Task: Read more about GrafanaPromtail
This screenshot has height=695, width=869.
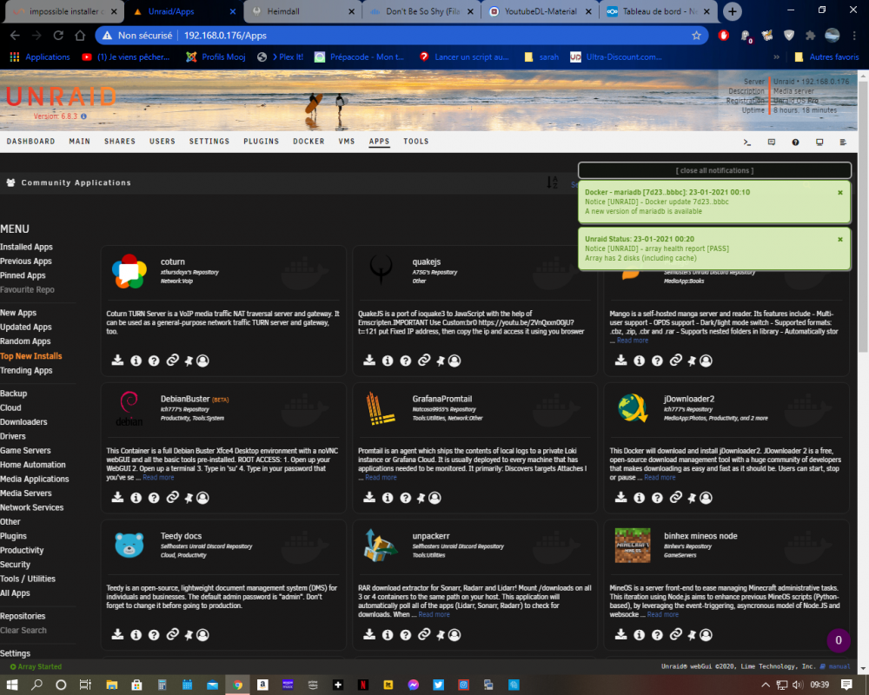Action: 381,478
